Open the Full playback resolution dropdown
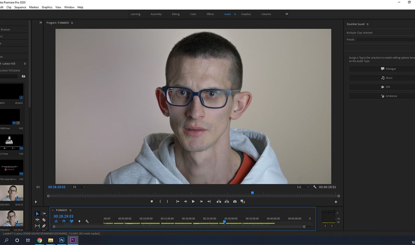 pos(303,187)
